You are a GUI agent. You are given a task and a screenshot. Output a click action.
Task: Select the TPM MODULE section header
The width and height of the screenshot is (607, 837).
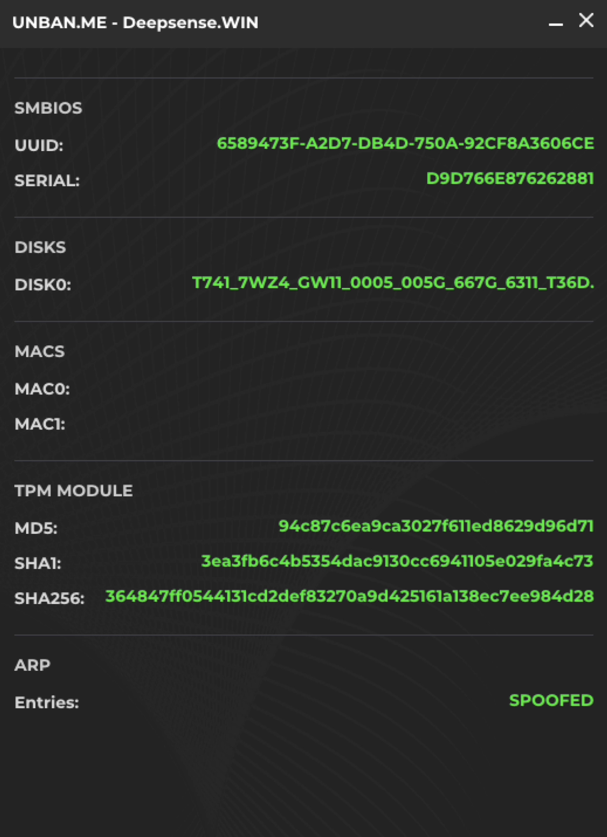pos(74,491)
